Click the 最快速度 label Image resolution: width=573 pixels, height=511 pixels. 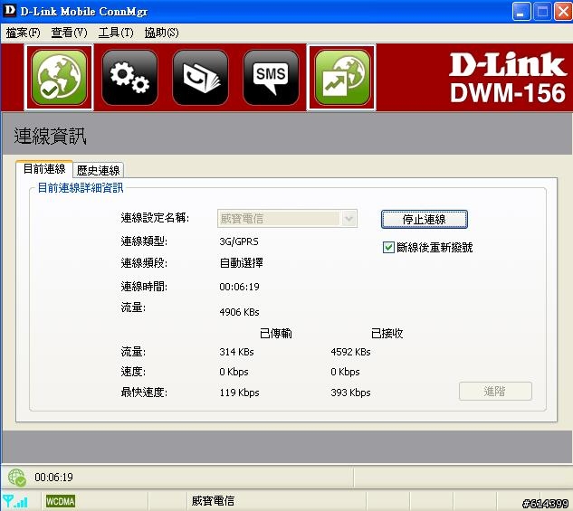[144, 393]
